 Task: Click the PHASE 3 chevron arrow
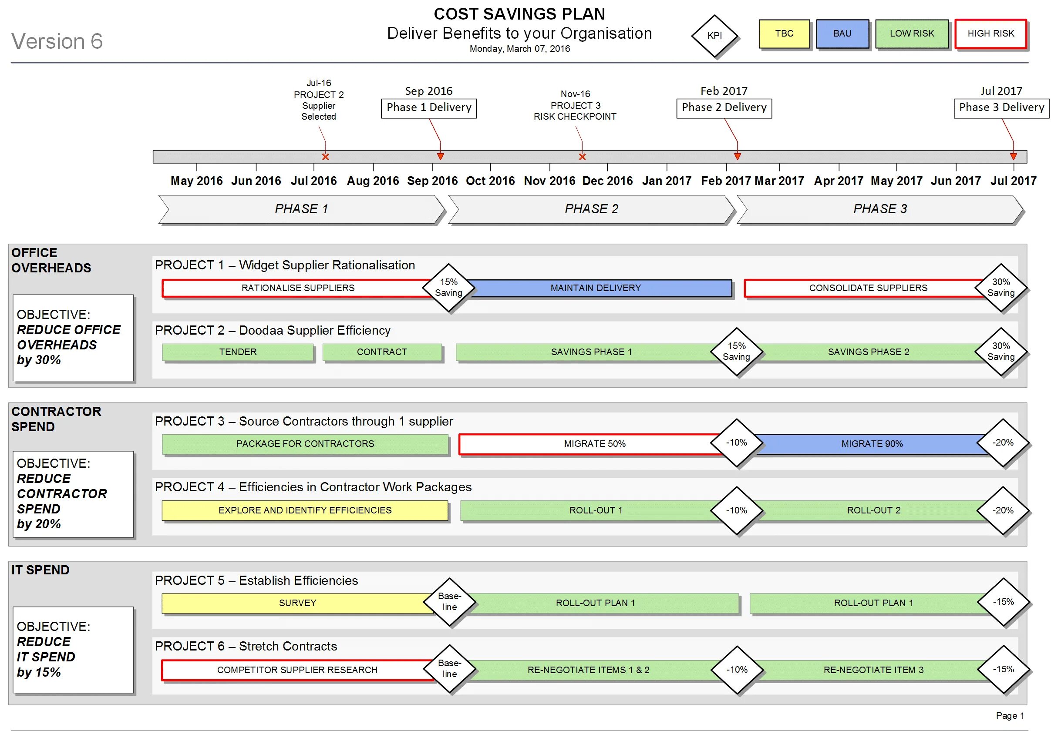pos(879,209)
